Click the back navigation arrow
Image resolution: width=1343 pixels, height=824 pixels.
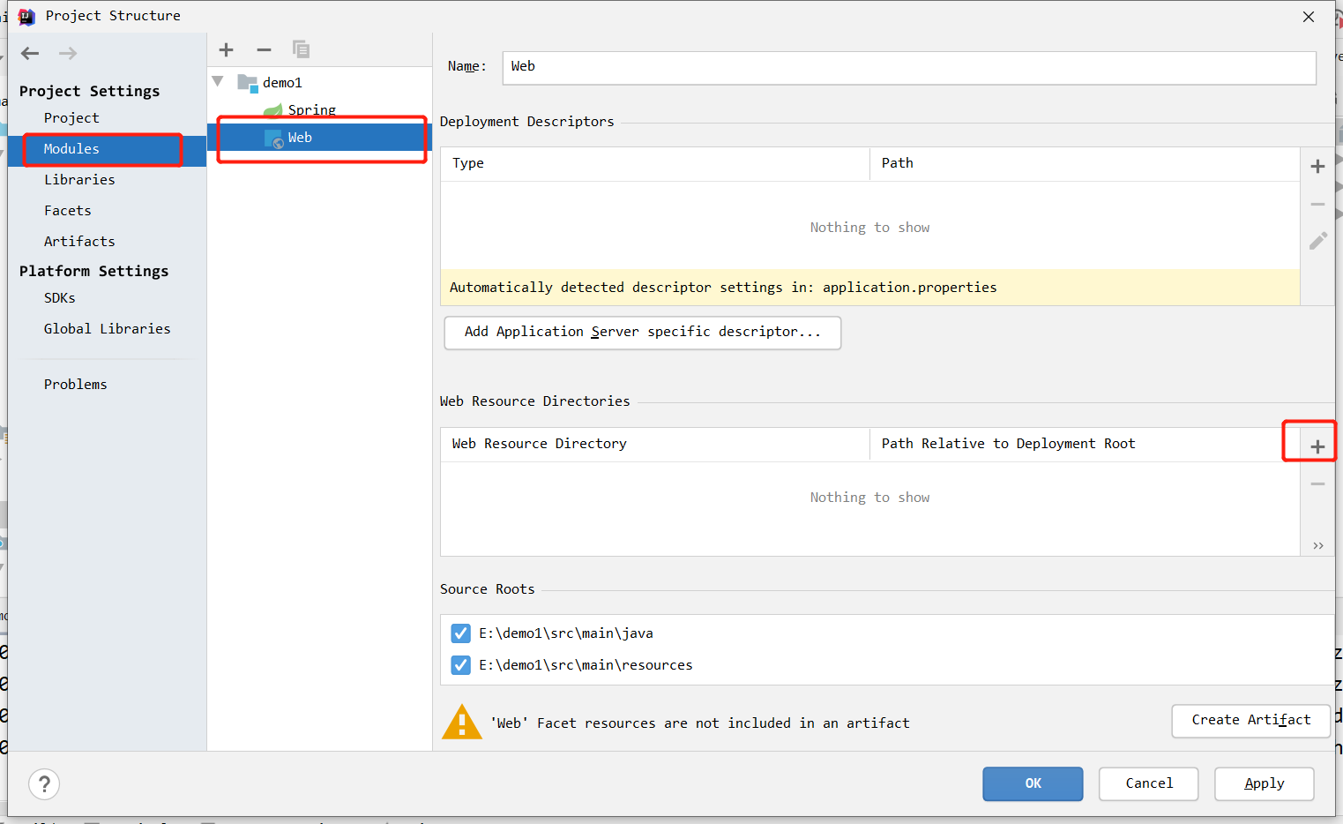click(x=30, y=54)
